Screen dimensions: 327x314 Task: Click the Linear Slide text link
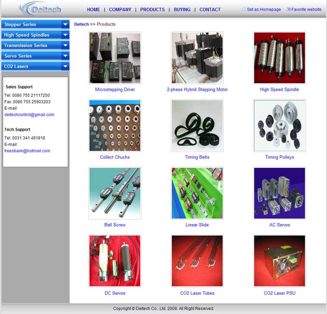click(197, 225)
